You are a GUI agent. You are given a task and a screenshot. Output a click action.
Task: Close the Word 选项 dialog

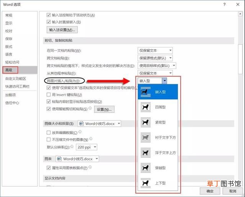(238, 4)
